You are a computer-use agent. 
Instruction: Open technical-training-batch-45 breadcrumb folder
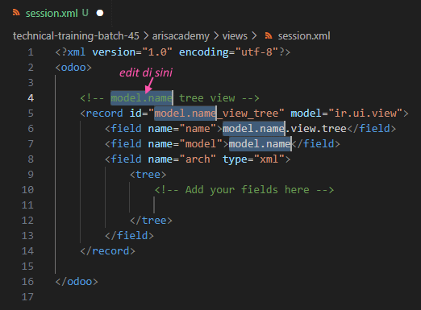coord(76,36)
